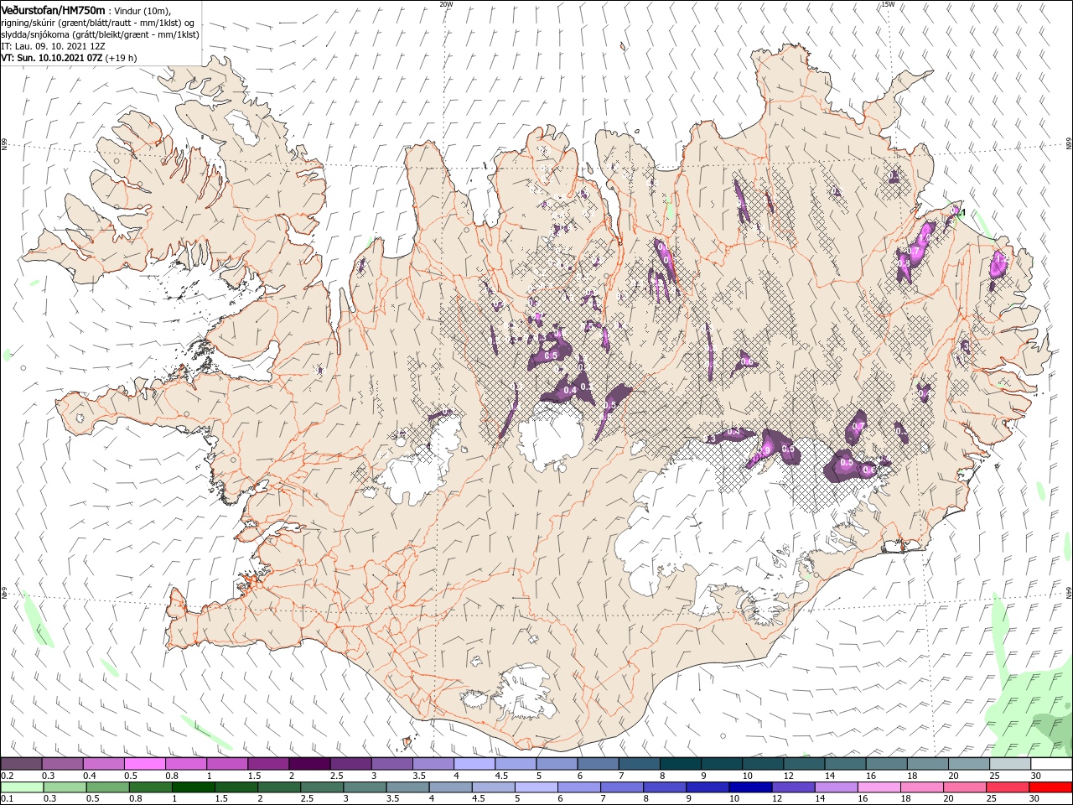The width and height of the screenshot is (1073, 805).
Task: Click the 'IT: Lau. 09. 10. 2021 12Z' line
Action: coord(54,46)
